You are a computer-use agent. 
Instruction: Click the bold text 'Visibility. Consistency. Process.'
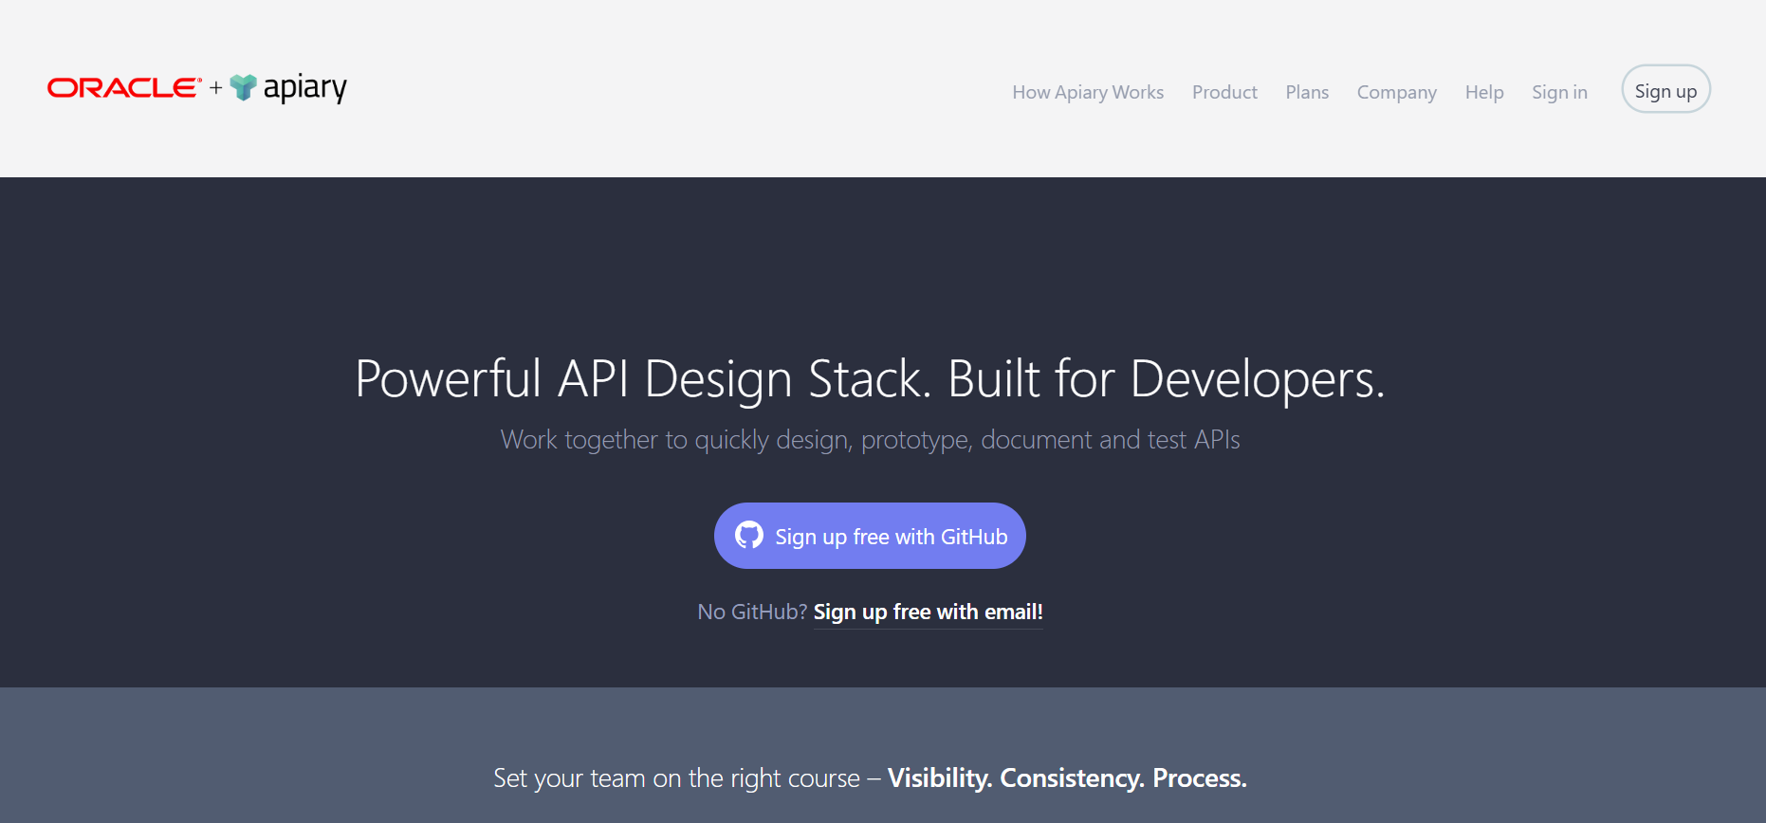(x=1067, y=778)
